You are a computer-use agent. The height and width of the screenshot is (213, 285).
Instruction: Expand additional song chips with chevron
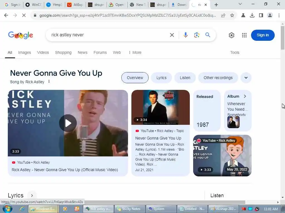(x=246, y=78)
